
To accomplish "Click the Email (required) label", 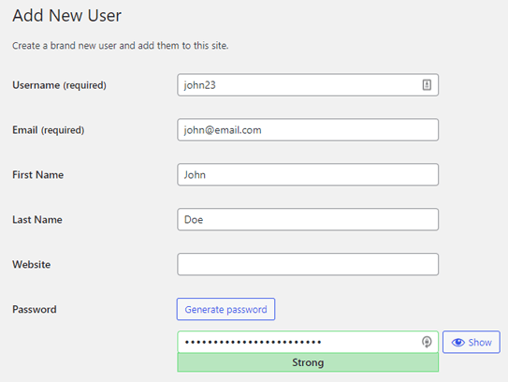I will tap(49, 130).
